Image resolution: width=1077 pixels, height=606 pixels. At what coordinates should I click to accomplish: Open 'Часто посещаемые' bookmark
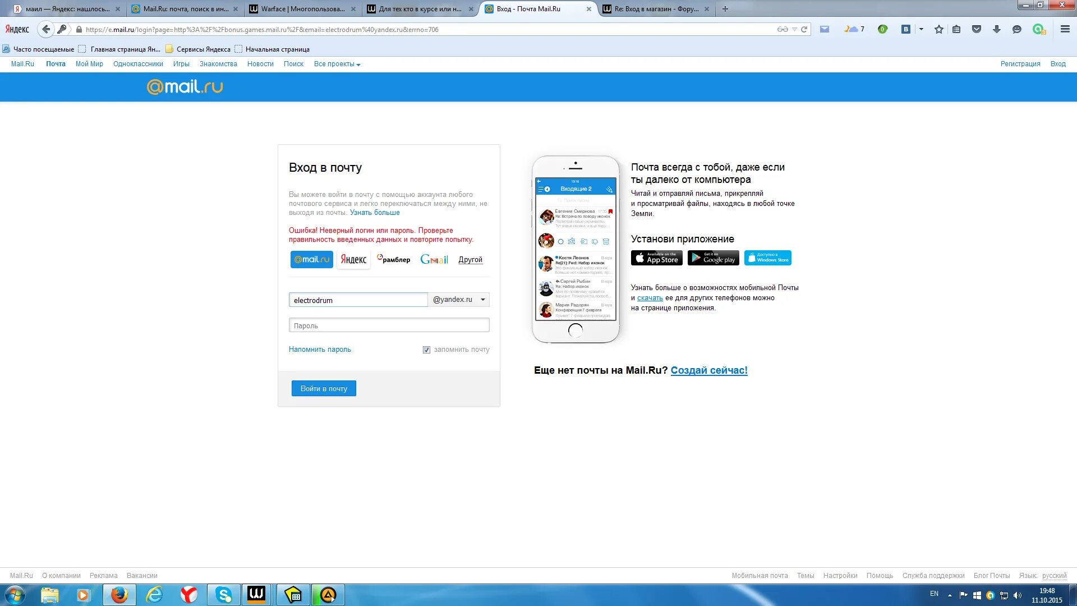(39, 49)
